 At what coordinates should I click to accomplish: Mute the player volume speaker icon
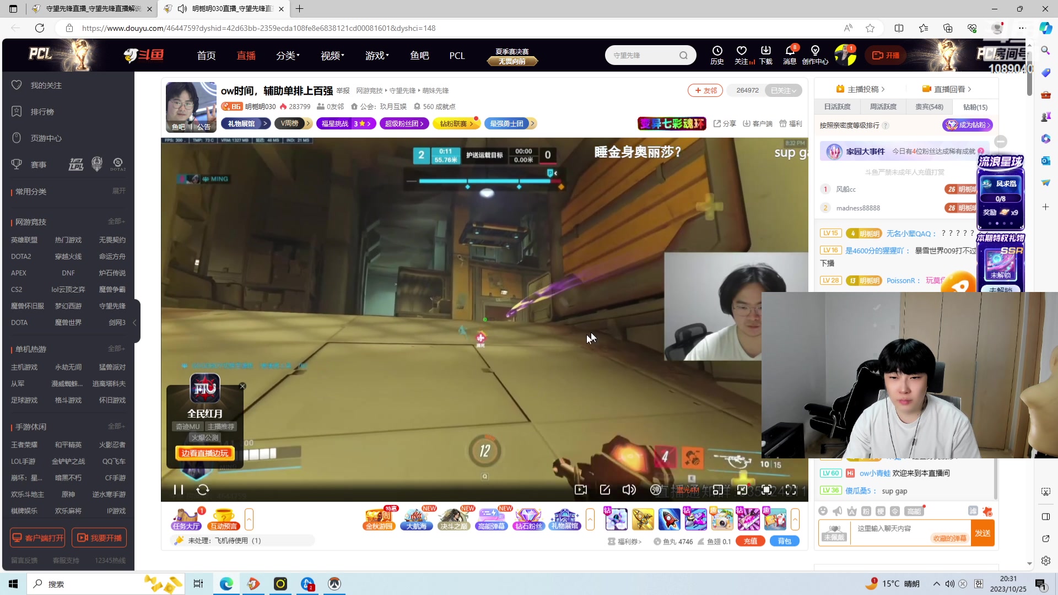[629, 490]
